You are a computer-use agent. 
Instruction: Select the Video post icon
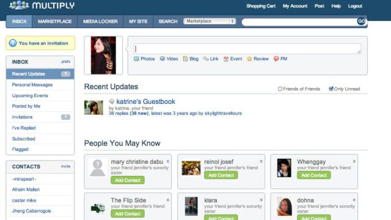163,59
